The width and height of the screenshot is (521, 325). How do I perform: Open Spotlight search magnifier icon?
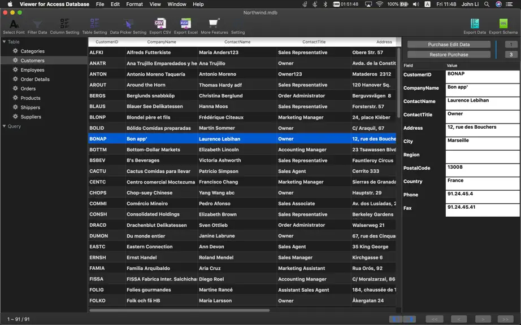pos(487,4)
